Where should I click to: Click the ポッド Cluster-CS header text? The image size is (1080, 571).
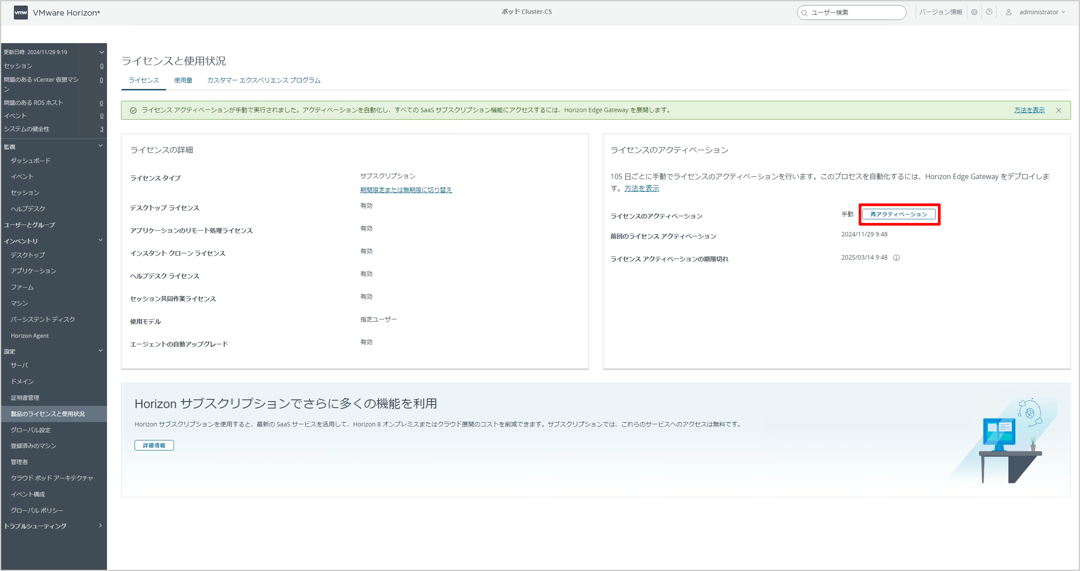(x=527, y=12)
